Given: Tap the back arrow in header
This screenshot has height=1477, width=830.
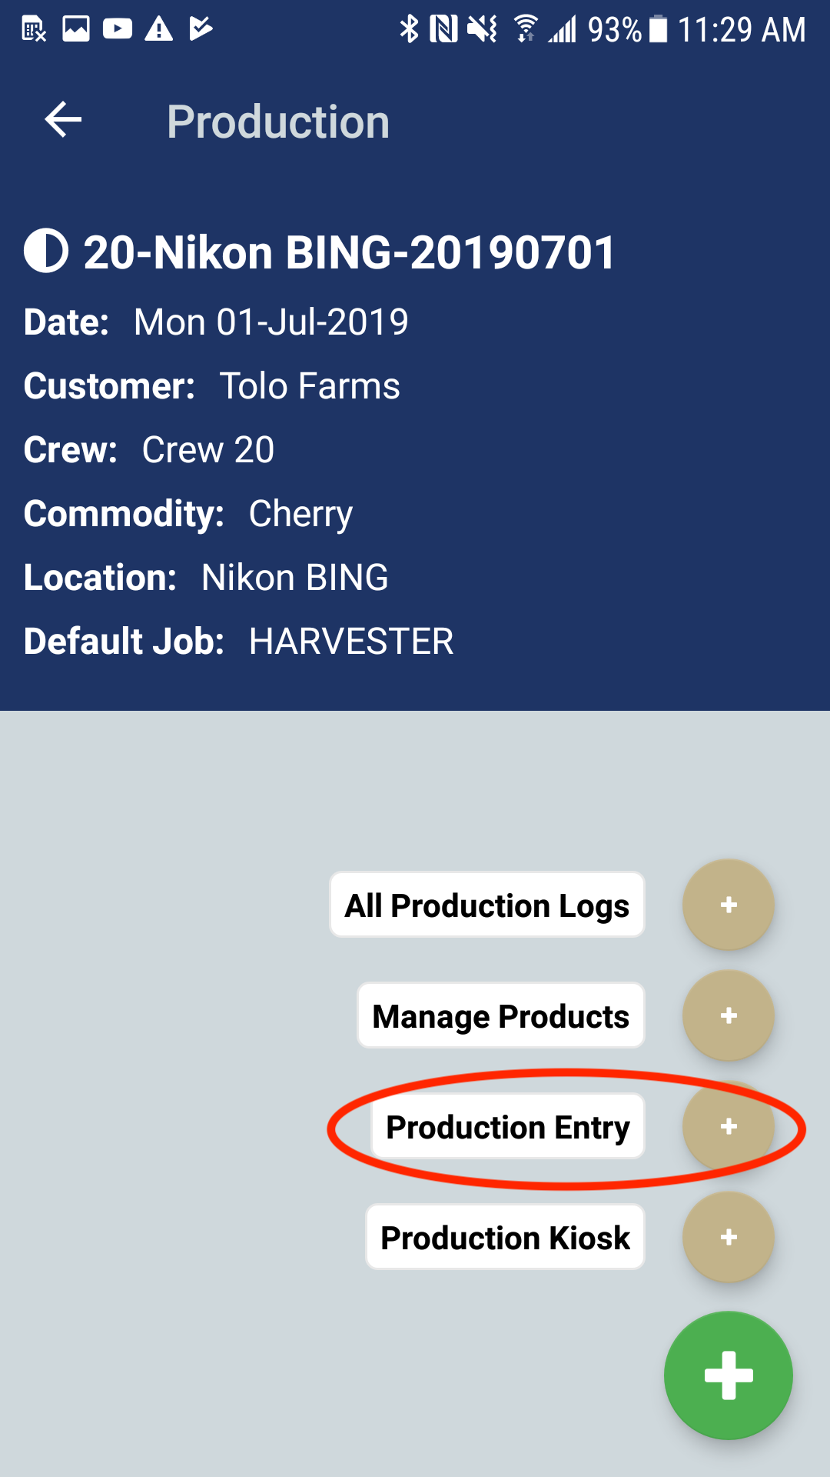Looking at the screenshot, I should click(x=63, y=121).
